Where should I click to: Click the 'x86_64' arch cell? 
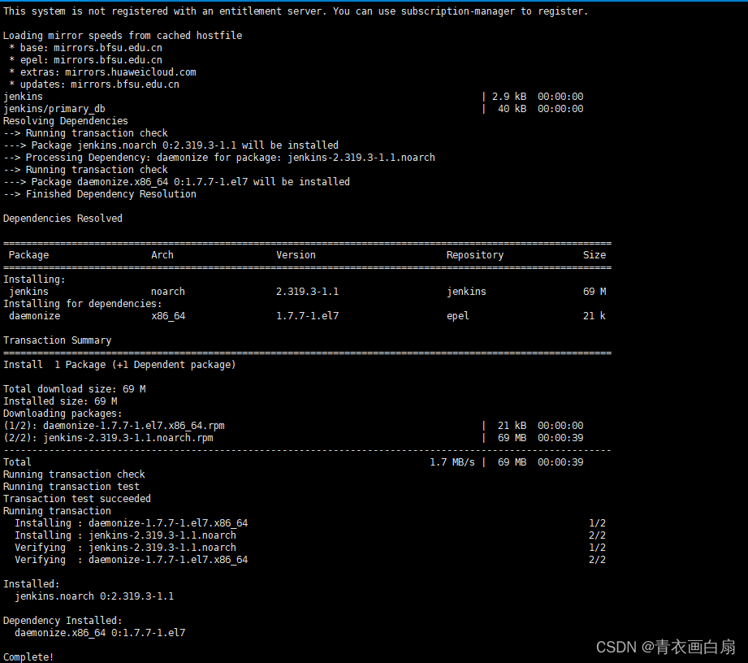(x=168, y=316)
